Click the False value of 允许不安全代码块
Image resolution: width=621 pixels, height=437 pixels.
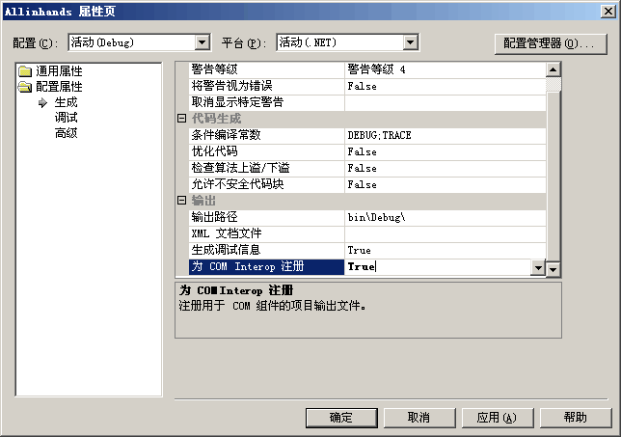click(445, 184)
